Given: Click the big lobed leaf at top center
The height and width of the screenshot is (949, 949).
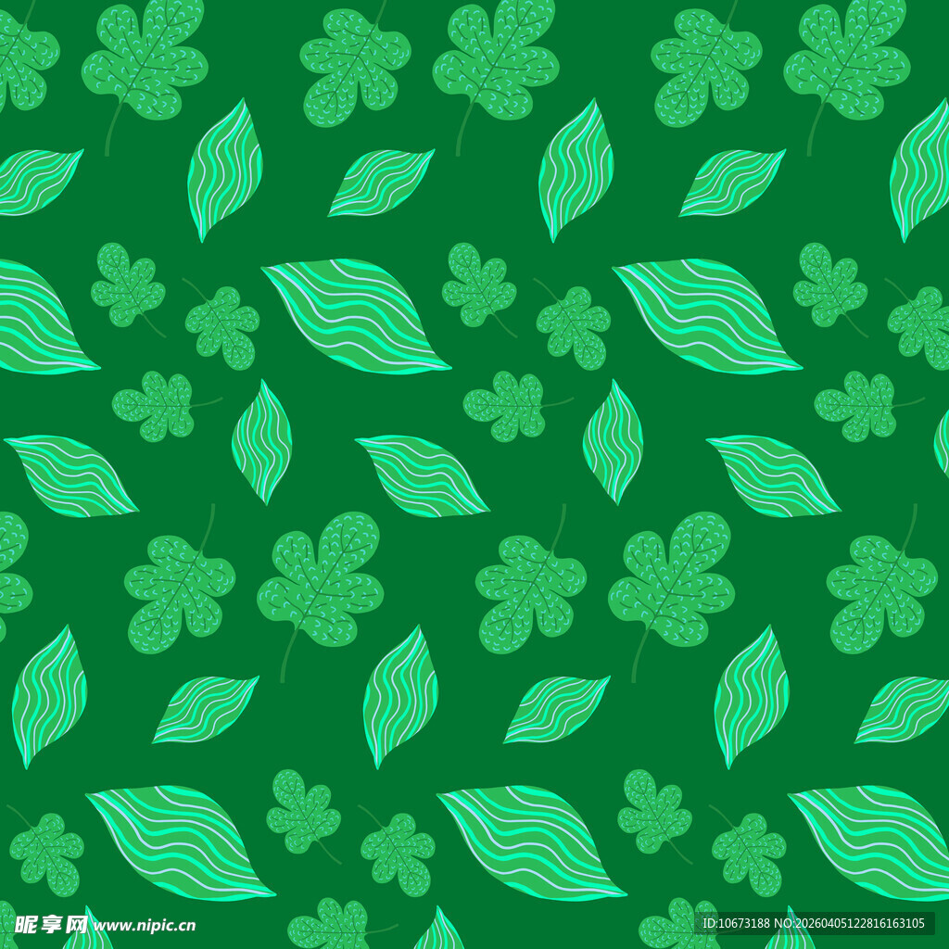Looking at the screenshot, I should (496, 60).
